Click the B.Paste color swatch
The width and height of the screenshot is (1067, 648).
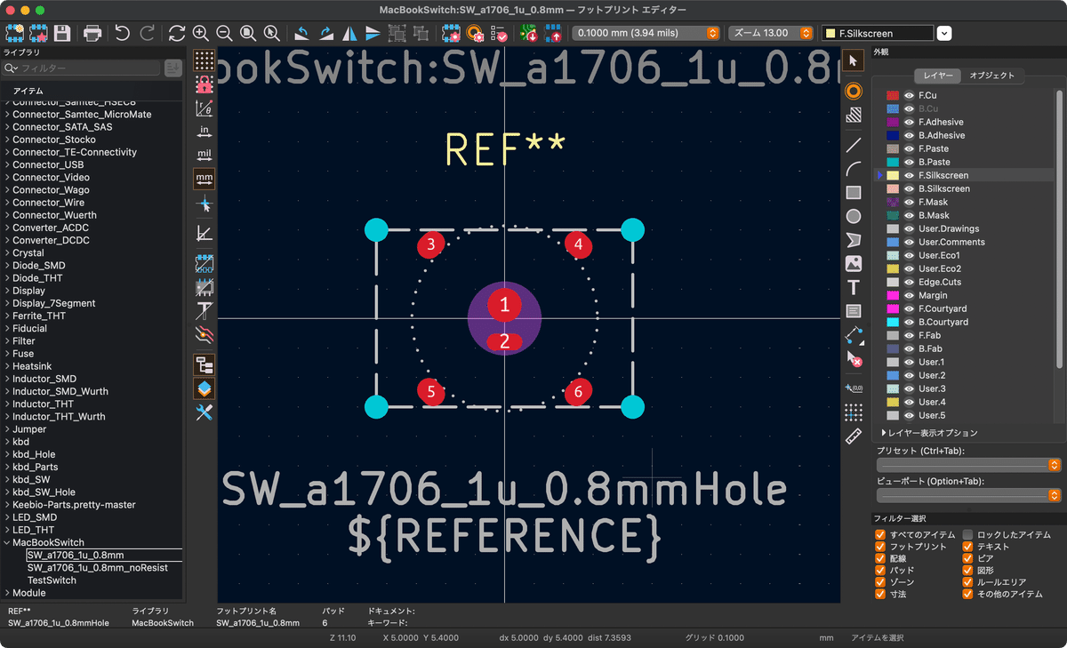click(x=893, y=162)
